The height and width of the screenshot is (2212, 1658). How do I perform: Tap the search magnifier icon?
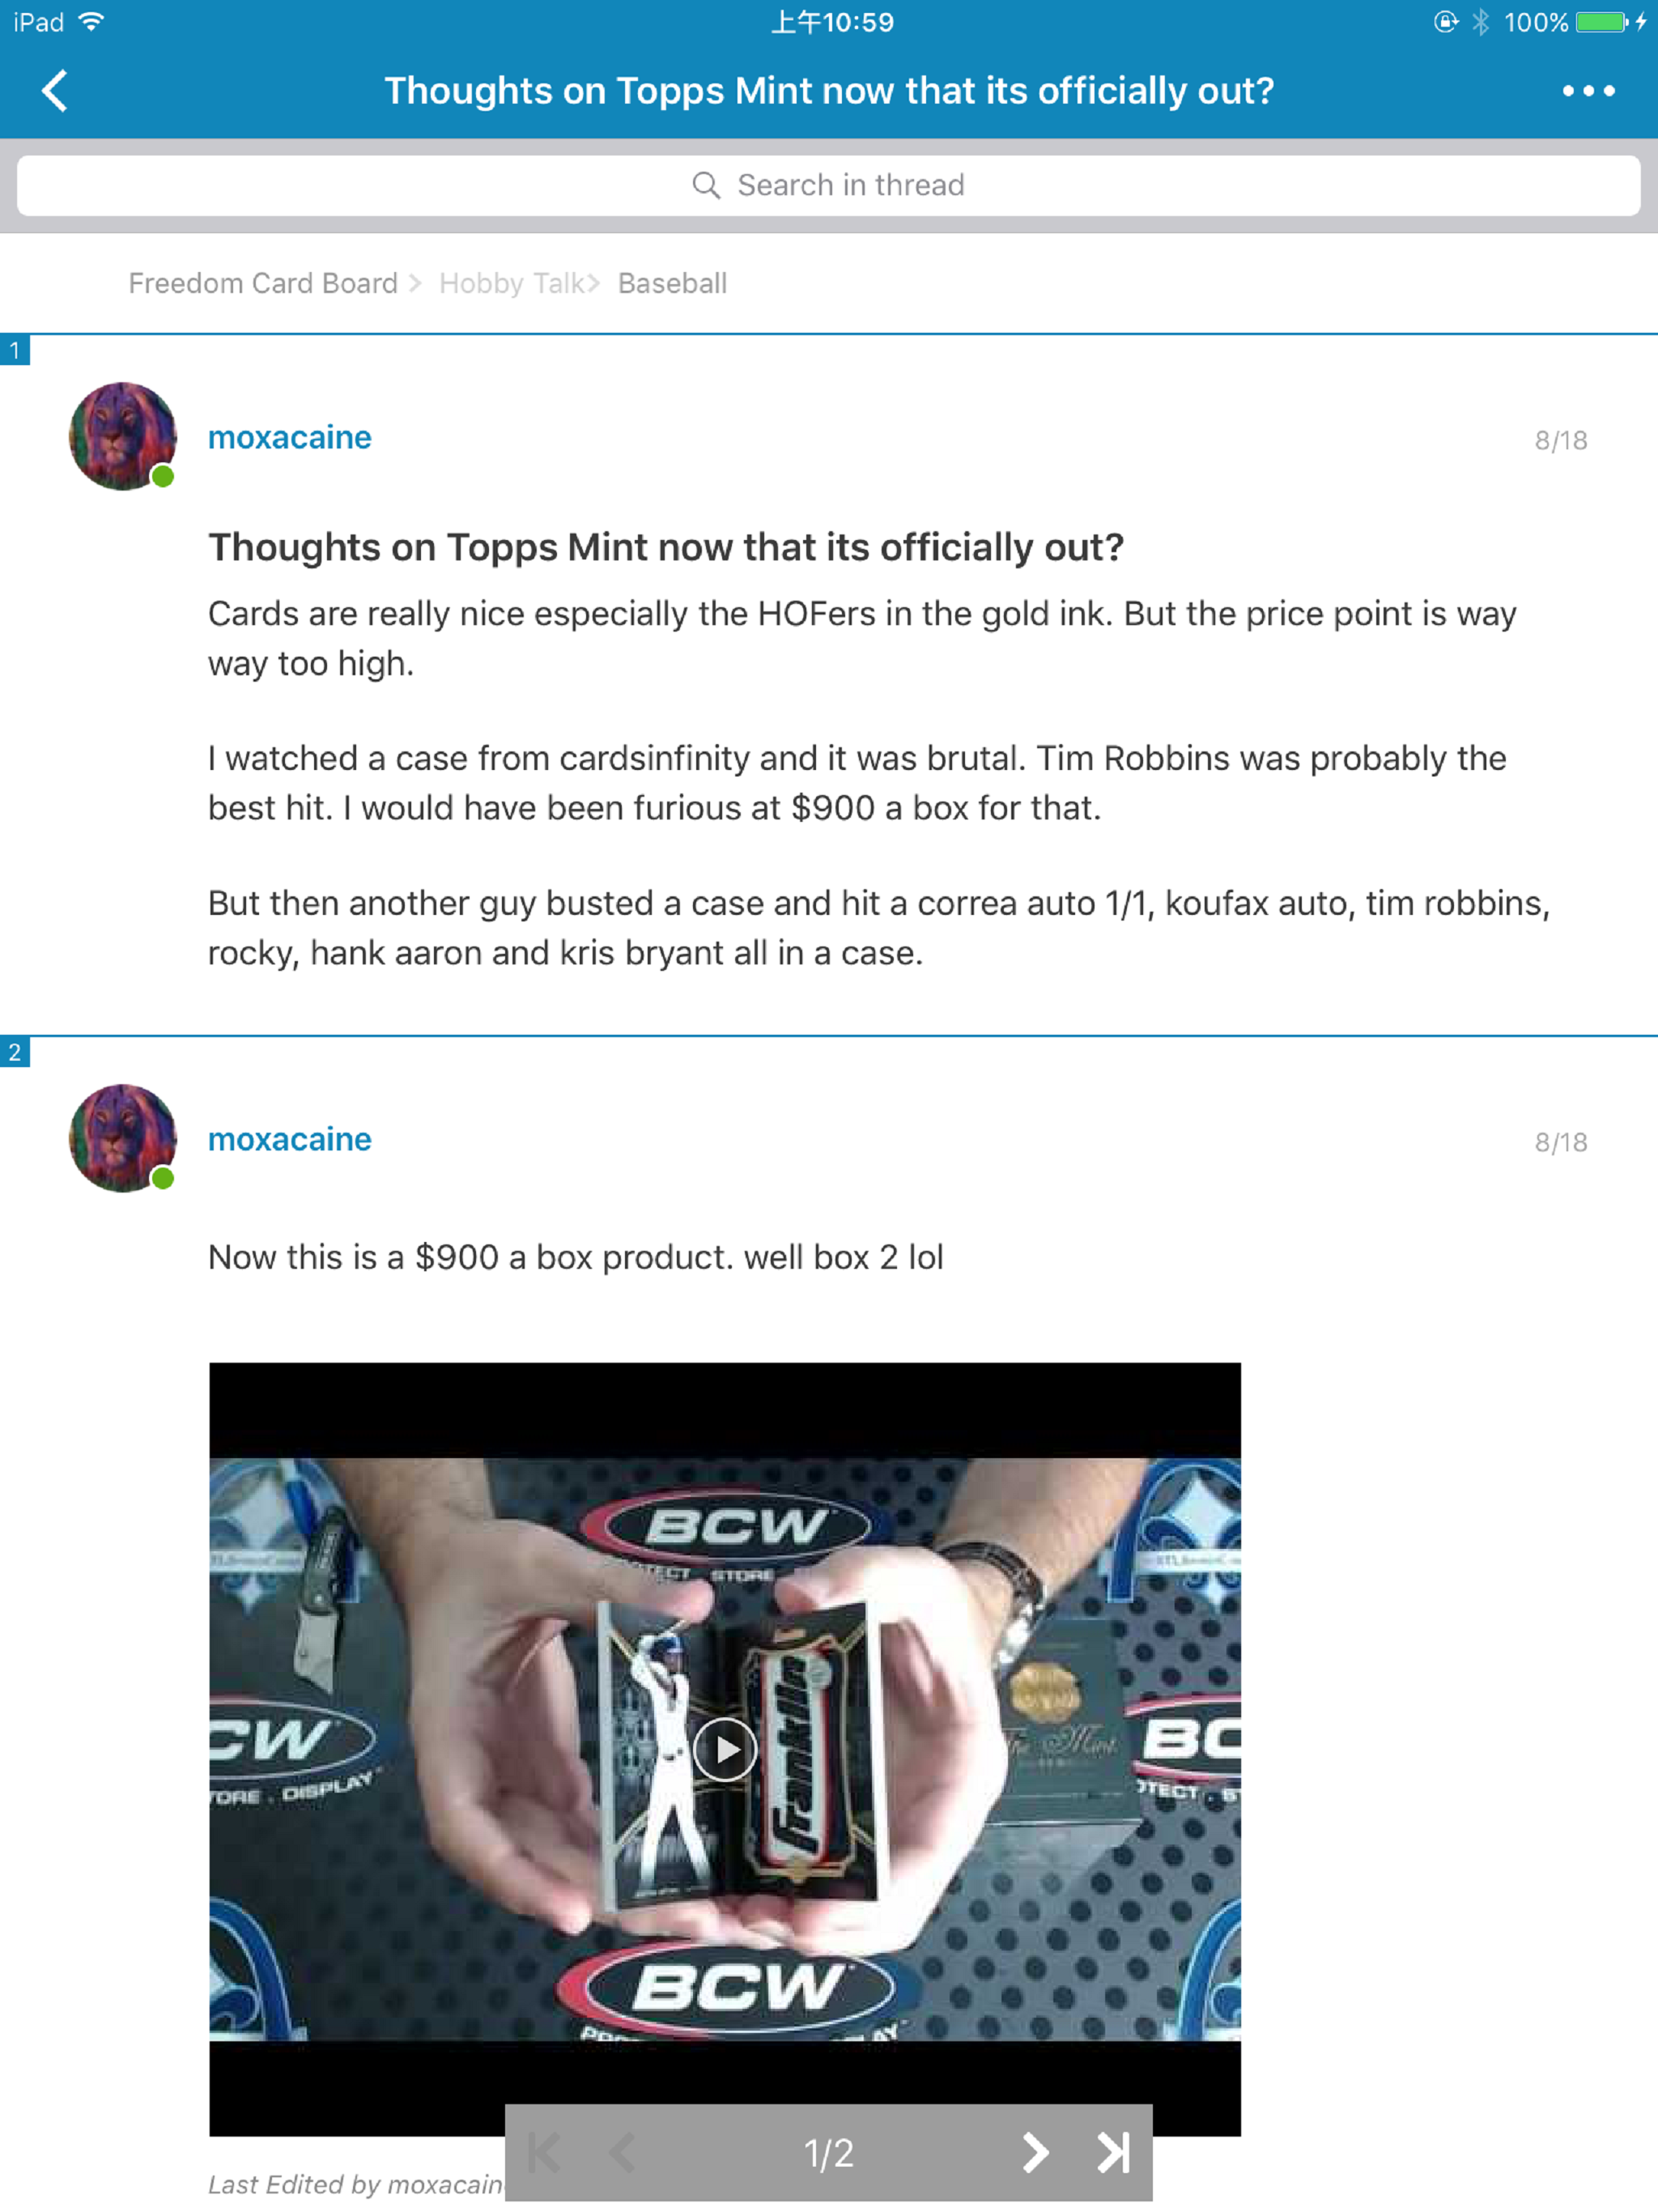tap(706, 185)
